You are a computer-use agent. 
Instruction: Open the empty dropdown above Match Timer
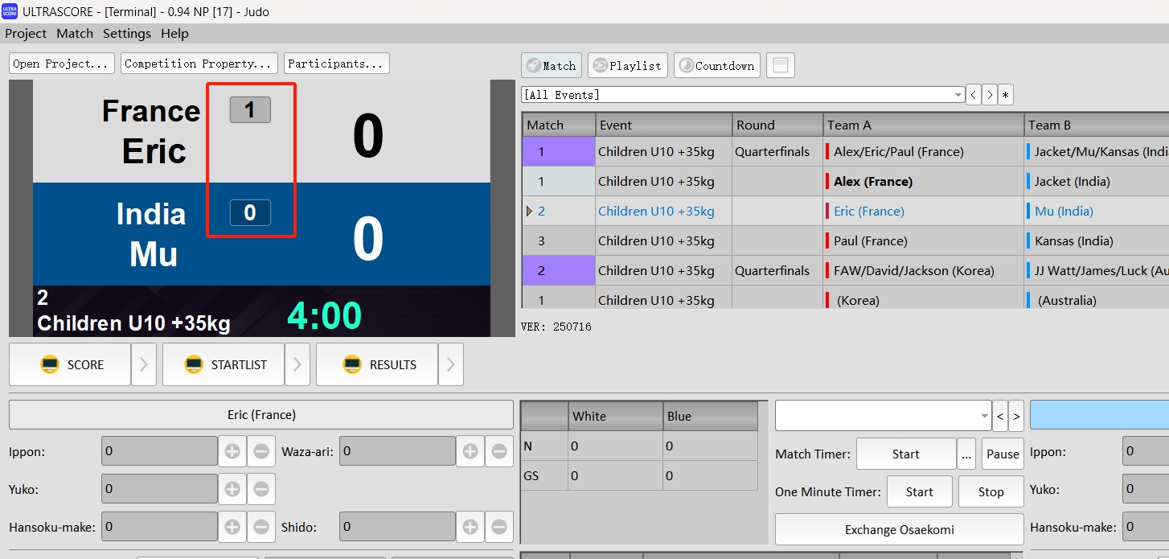(883, 416)
